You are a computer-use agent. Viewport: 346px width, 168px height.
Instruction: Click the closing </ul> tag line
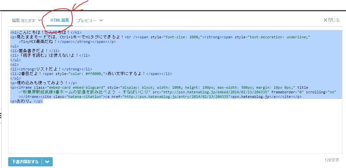[16, 60]
